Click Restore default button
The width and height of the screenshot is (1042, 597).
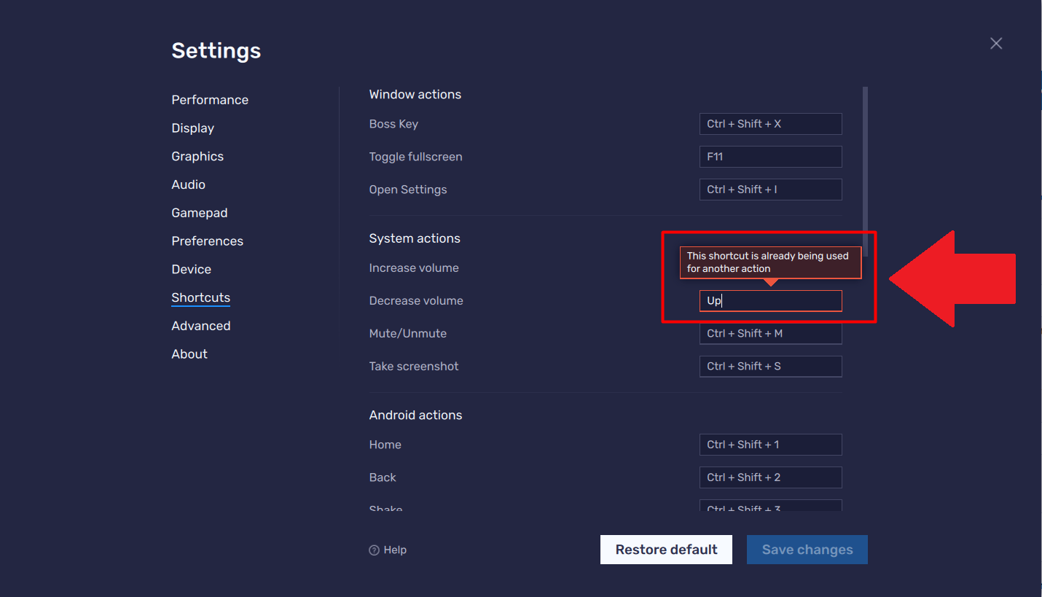665,550
